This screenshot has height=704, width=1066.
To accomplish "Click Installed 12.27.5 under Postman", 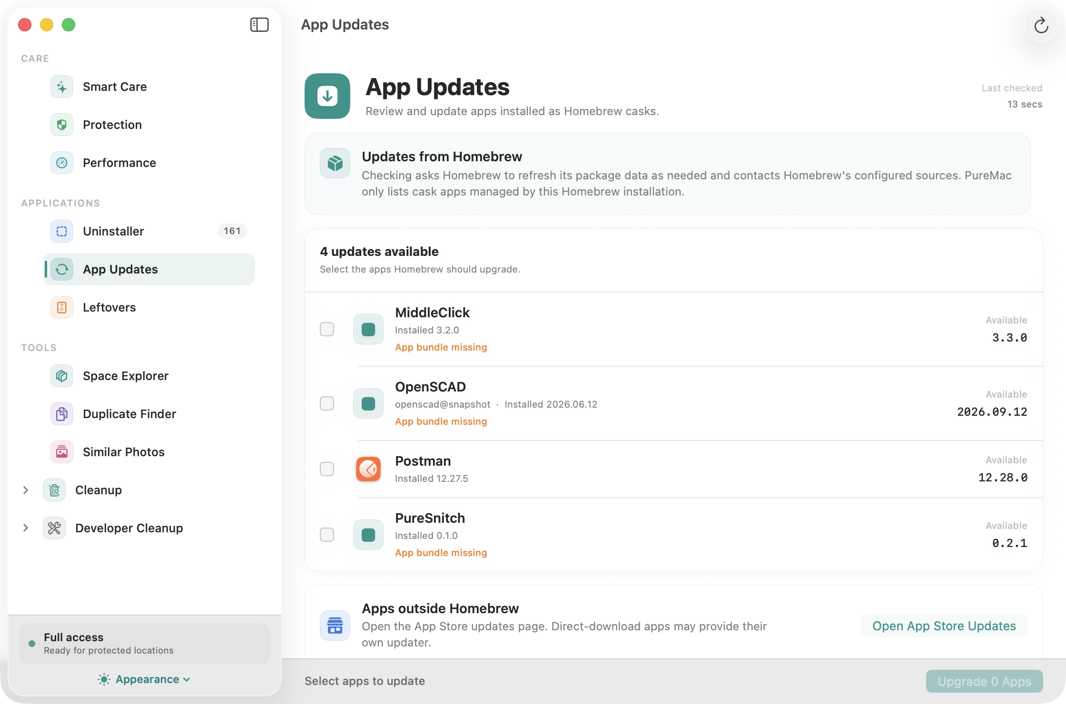I will tap(432, 479).
